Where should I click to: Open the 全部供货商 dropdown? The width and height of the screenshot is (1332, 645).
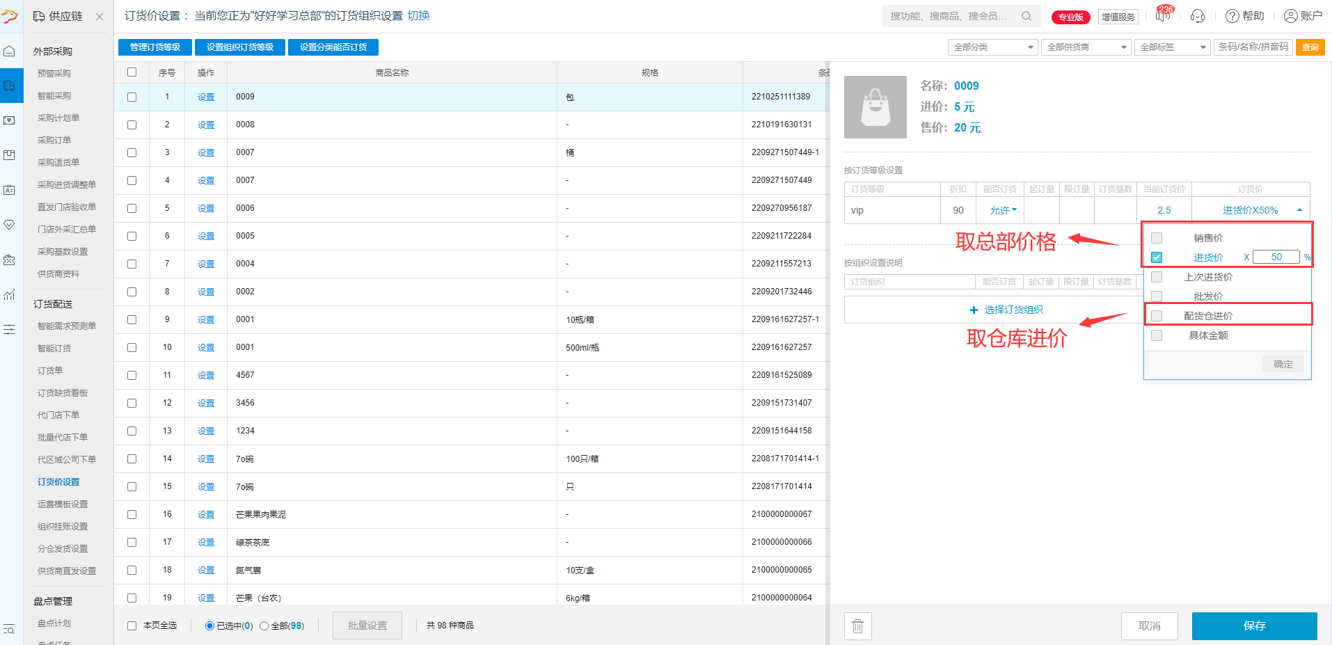coord(1086,47)
